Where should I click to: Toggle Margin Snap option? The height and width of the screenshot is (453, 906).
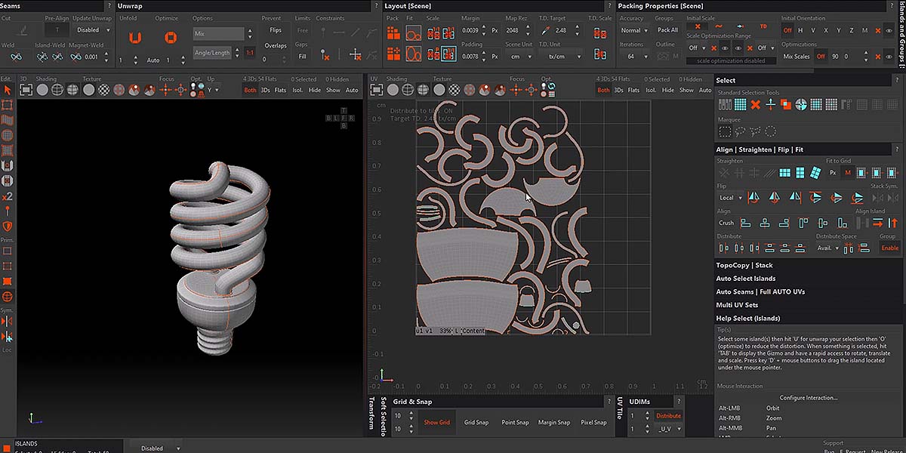[x=554, y=422]
